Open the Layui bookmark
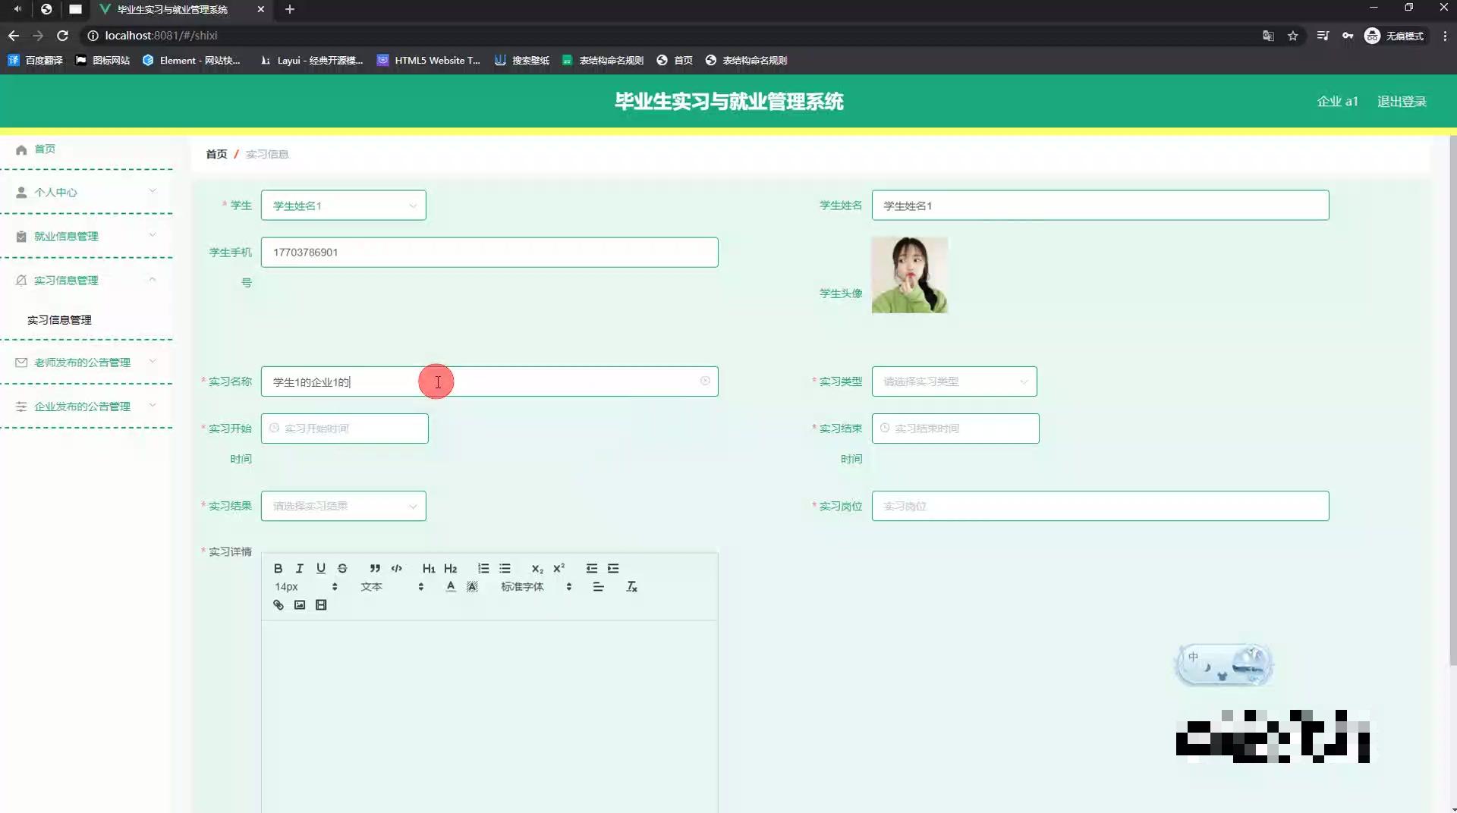Viewport: 1457px width, 813px height. pos(311,60)
